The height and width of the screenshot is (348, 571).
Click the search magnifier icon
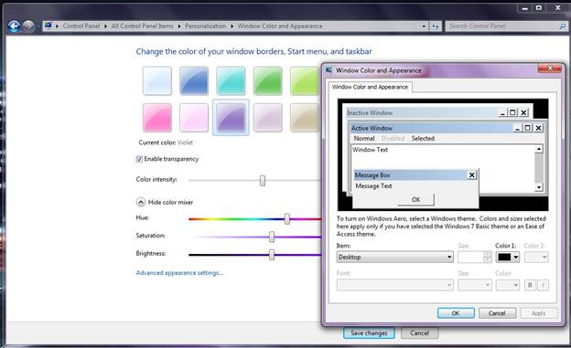tap(562, 26)
